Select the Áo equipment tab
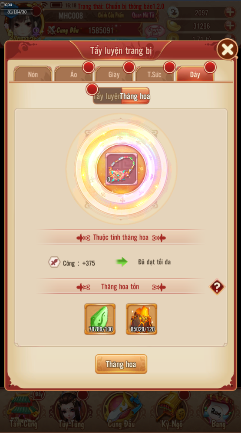241x433 pixels. point(73,74)
